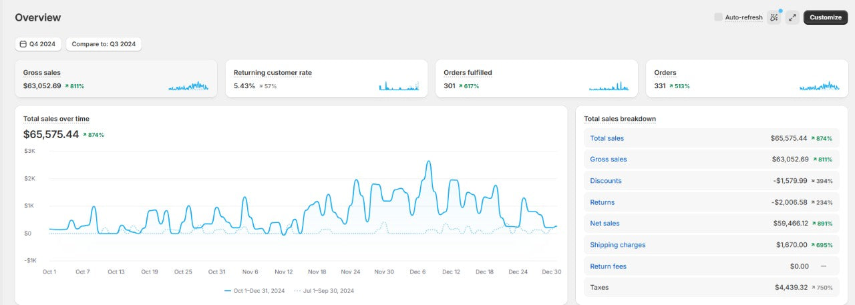Click the Total sales link in breakdown
Screen dimensions: 855x305
pos(607,138)
